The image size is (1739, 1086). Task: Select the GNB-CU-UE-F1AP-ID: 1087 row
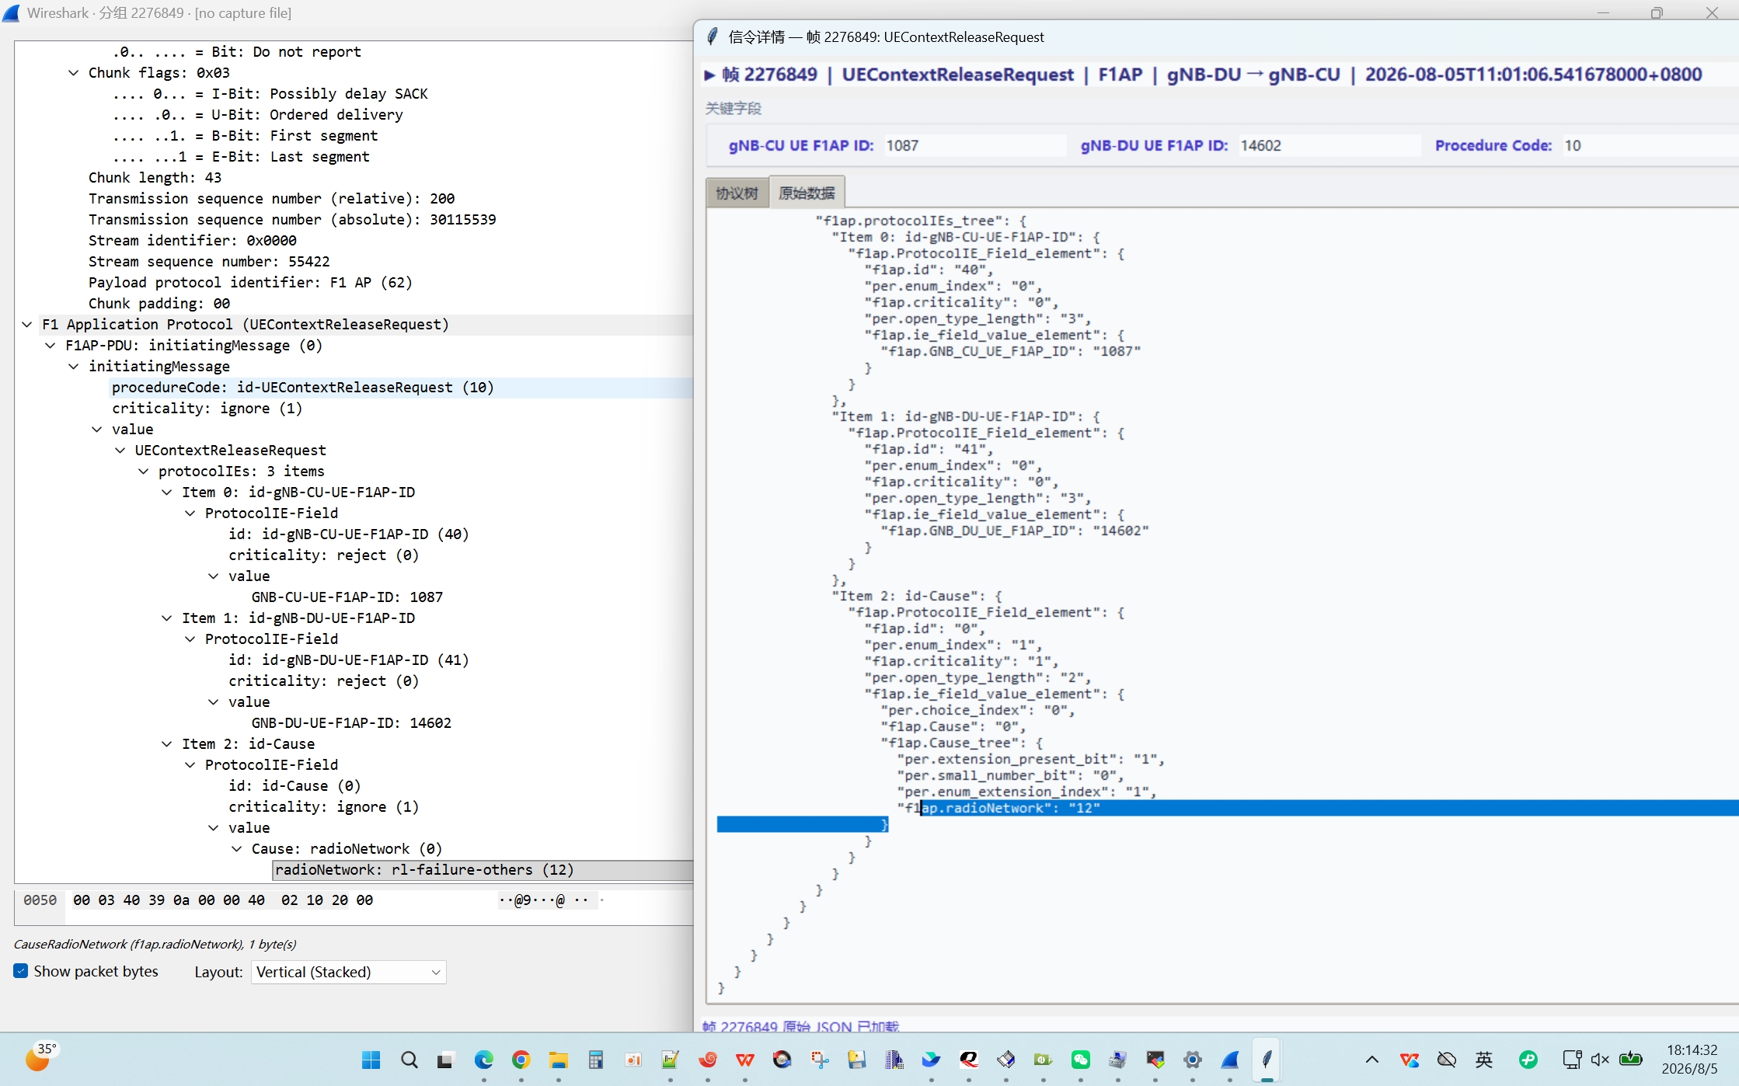347,597
